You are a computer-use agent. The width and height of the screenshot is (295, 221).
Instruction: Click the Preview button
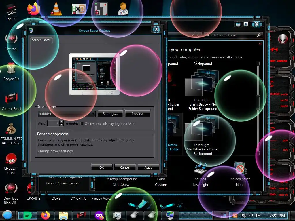pyautogui.click(x=137, y=114)
